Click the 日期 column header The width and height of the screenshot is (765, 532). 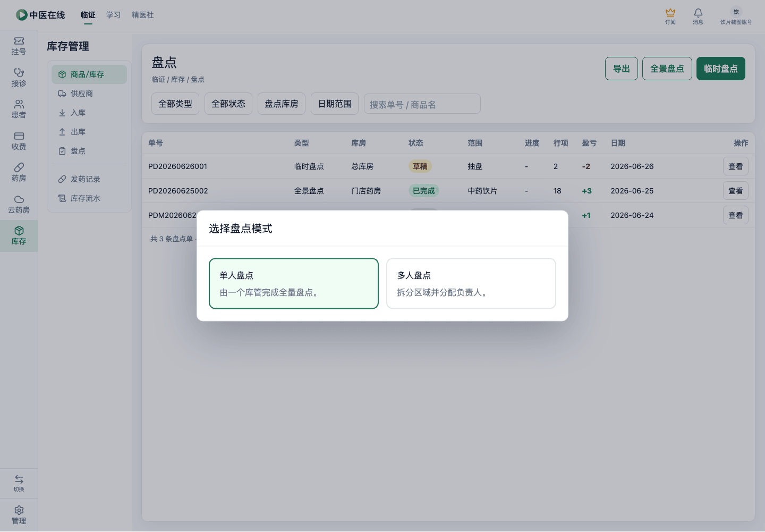pos(618,143)
